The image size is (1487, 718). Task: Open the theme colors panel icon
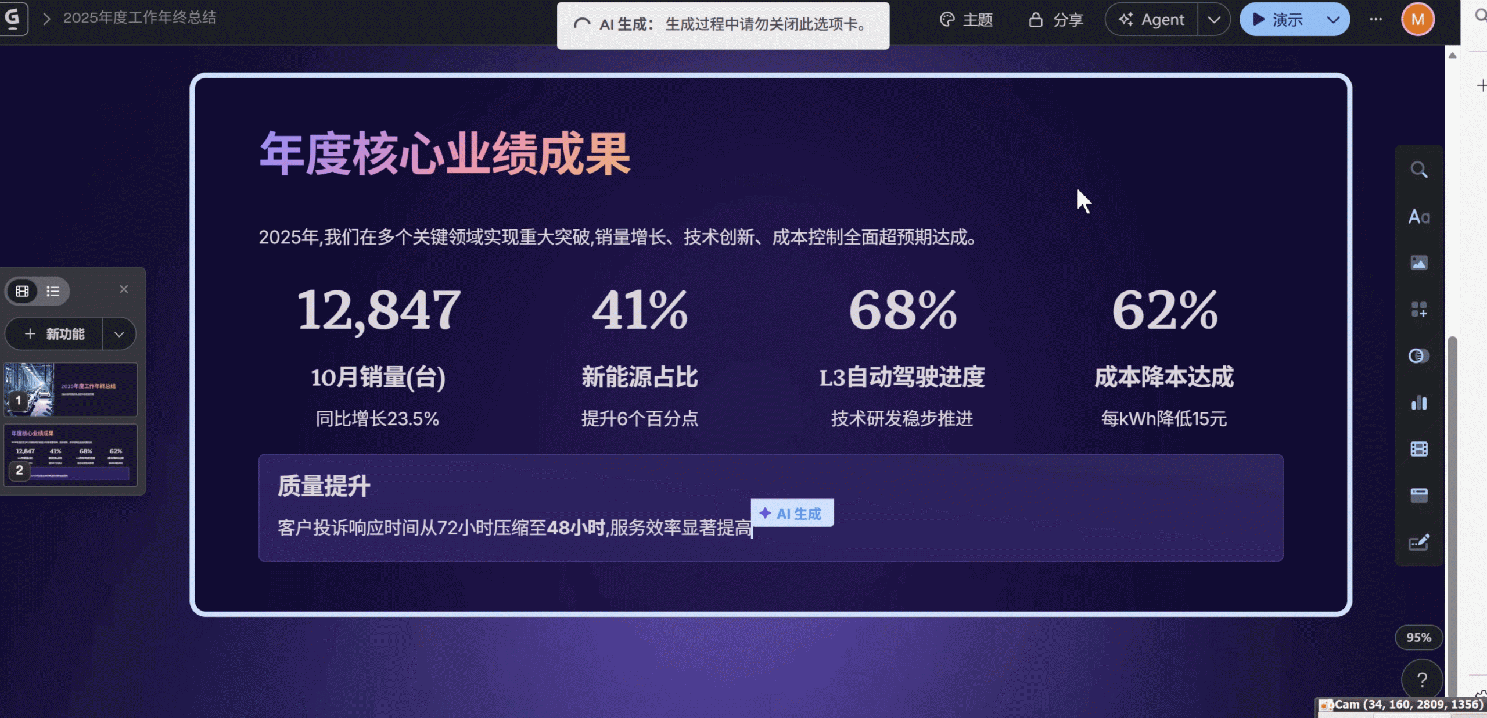point(1419,356)
